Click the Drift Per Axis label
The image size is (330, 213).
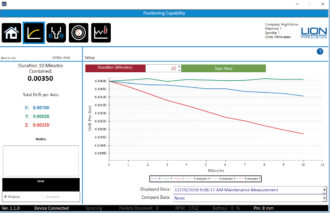90,119
